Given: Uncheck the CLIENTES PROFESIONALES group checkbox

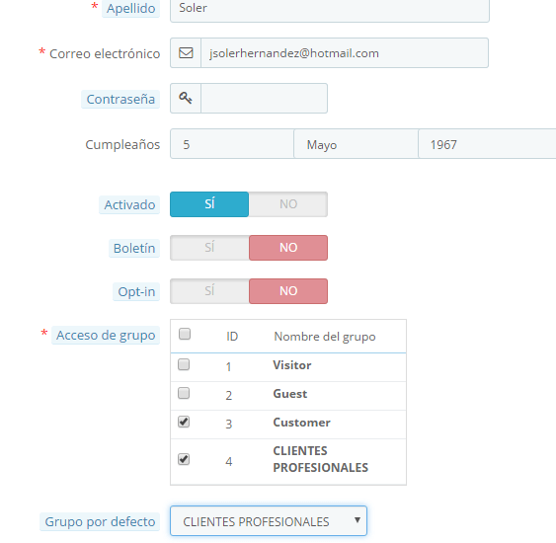Looking at the screenshot, I should (184, 459).
